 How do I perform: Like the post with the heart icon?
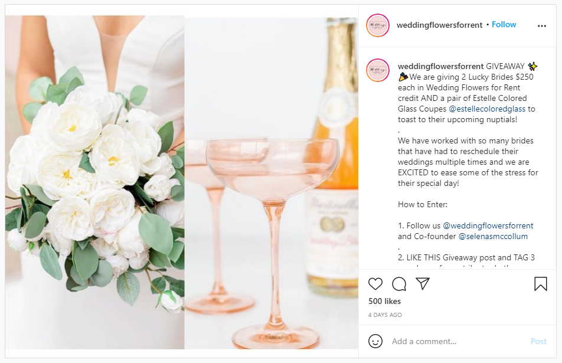click(x=375, y=284)
